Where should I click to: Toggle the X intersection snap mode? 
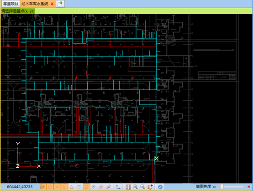[57, 187]
